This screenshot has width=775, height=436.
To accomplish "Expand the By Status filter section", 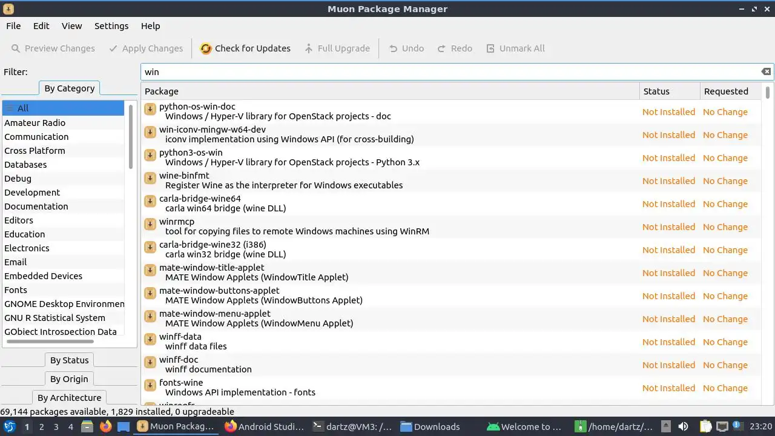I will [69, 360].
